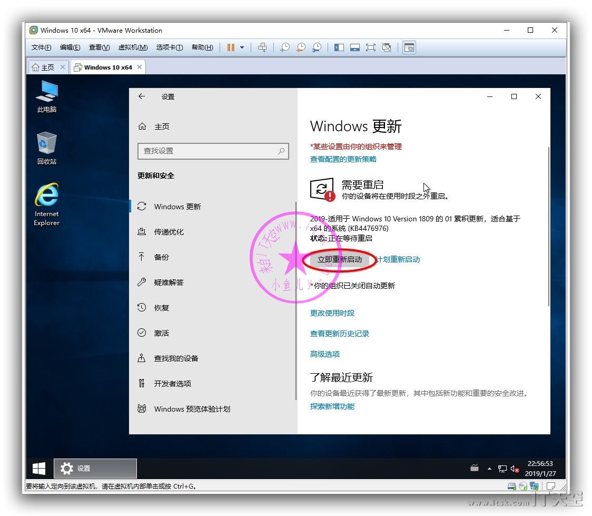Minimize the Settings window

(490, 96)
